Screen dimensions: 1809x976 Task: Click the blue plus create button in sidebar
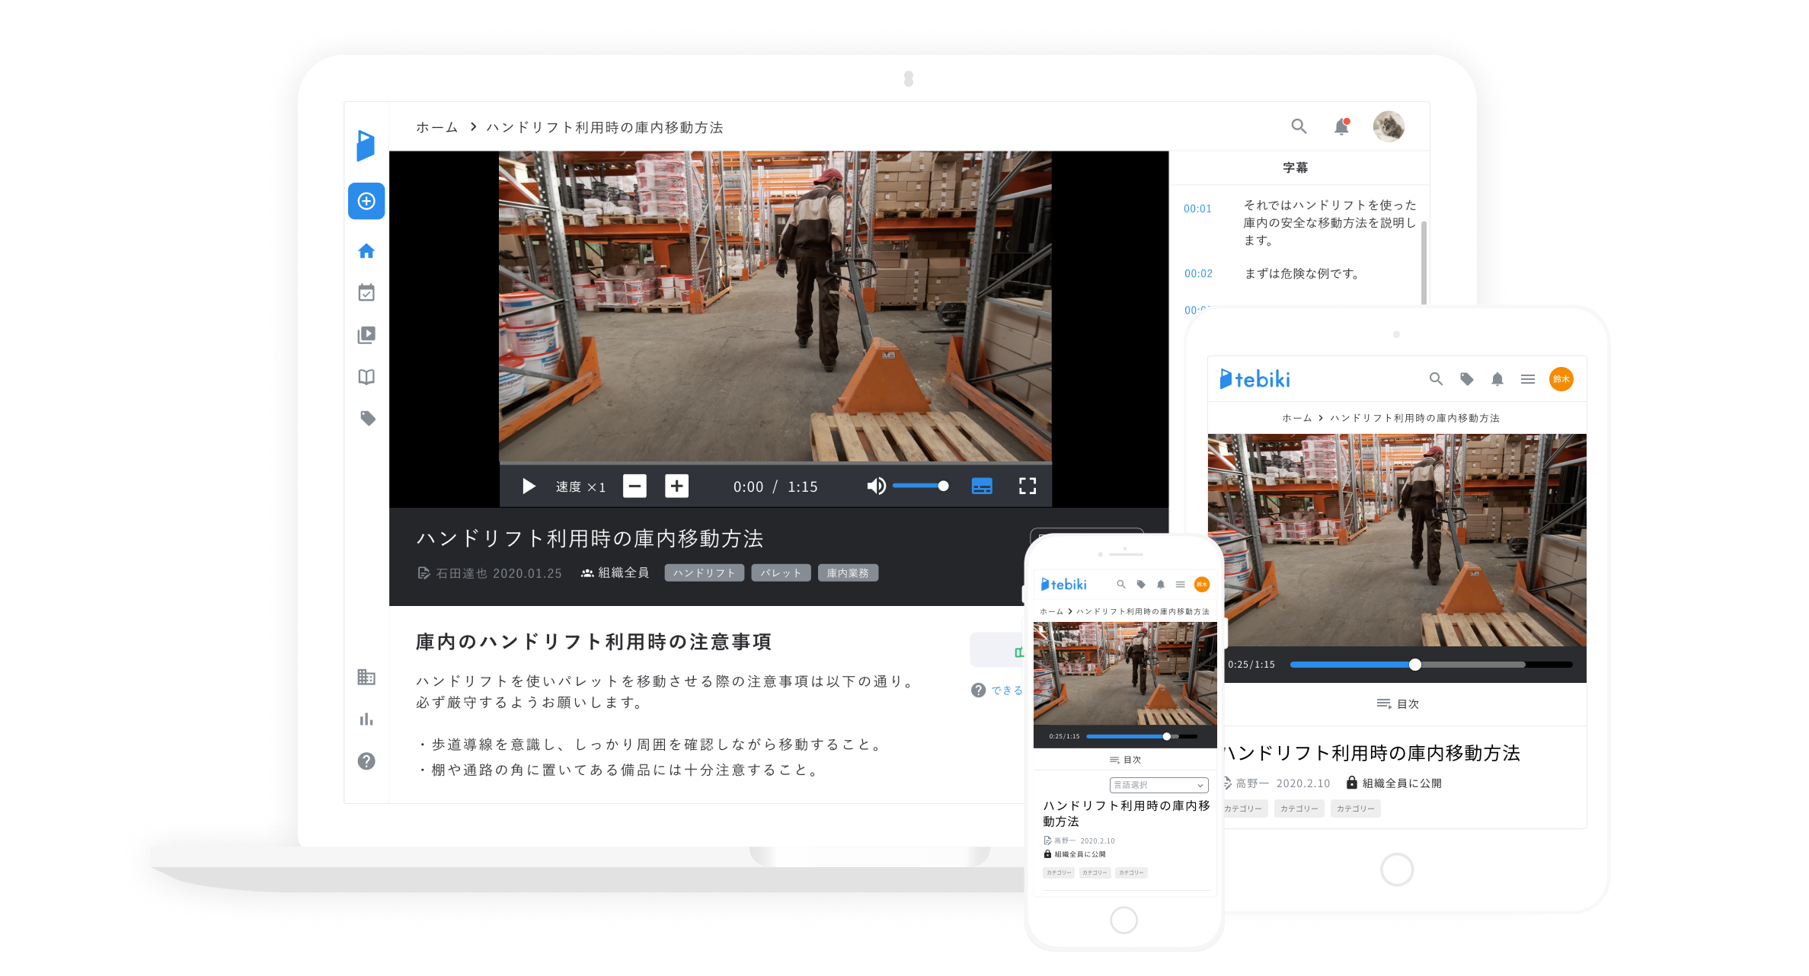coord(366,201)
